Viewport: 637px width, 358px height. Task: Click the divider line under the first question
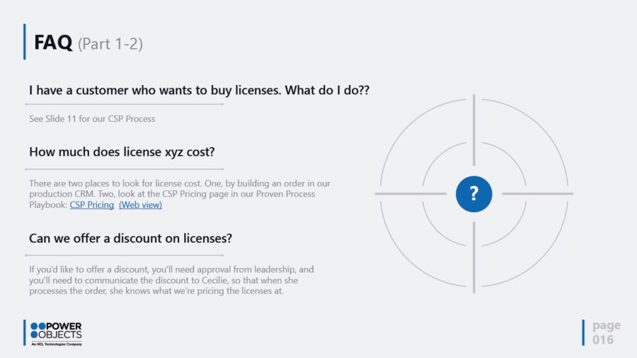[125, 104]
